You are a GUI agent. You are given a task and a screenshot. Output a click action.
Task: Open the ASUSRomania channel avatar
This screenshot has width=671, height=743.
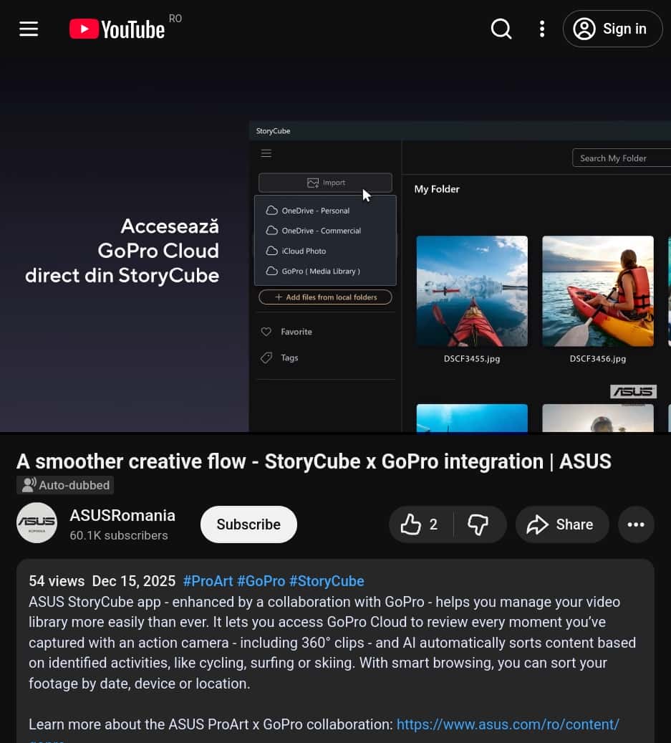37,523
